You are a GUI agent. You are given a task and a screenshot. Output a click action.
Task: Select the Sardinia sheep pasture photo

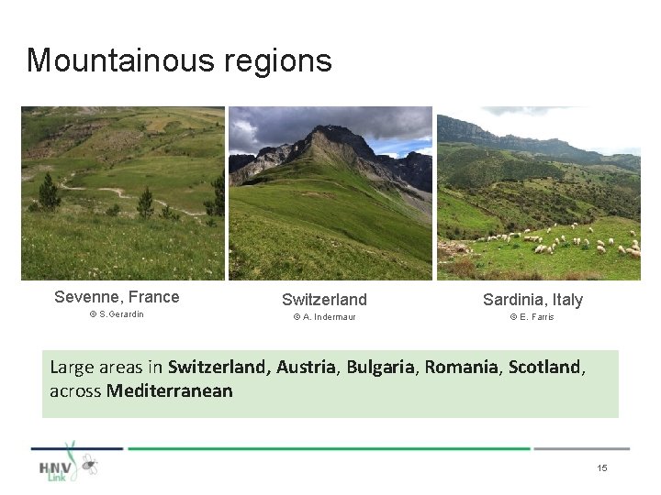[538, 193]
